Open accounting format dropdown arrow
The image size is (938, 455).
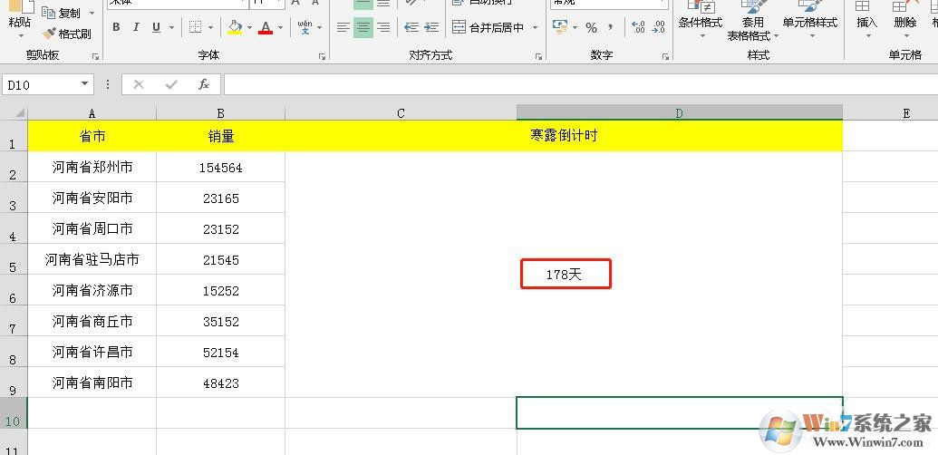coord(575,27)
